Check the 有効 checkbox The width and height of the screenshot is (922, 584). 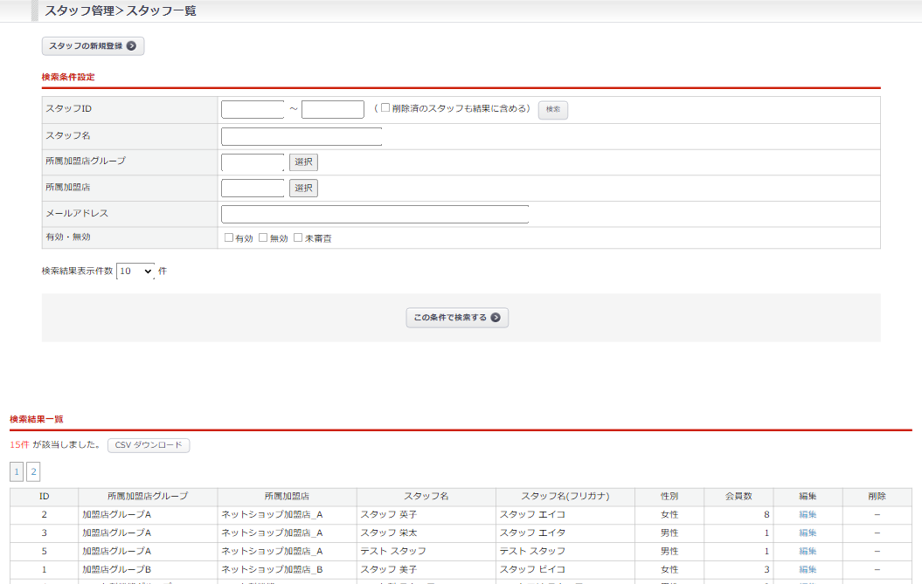pyautogui.click(x=229, y=237)
